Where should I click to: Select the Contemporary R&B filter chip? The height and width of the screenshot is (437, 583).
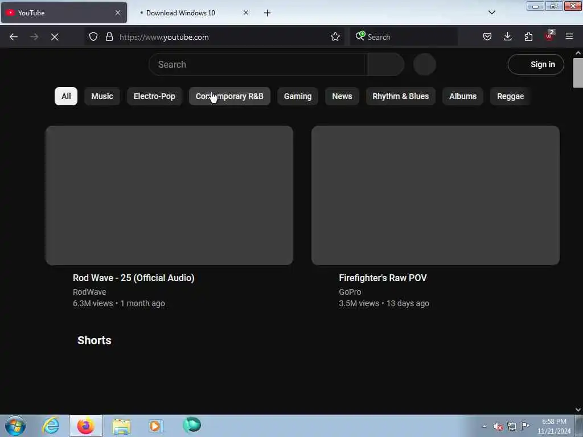pyautogui.click(x=229, y=96)
